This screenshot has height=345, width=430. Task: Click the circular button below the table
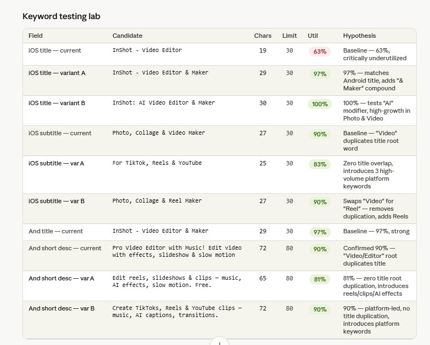220,342
